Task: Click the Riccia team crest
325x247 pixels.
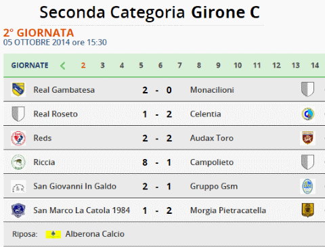Action: (18, 162)
